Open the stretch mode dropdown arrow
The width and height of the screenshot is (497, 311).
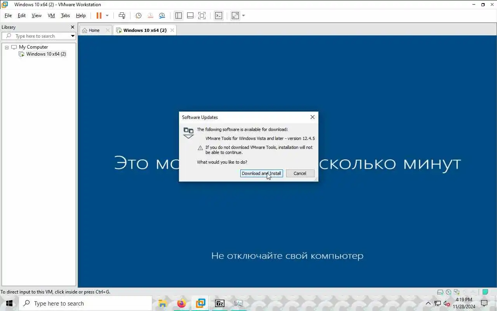(243, 16)
